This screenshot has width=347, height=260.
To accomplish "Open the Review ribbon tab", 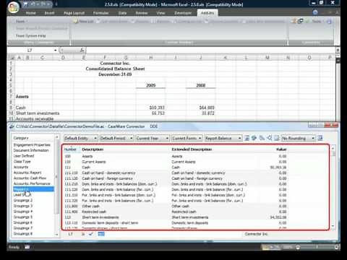I will click(142, 13).
